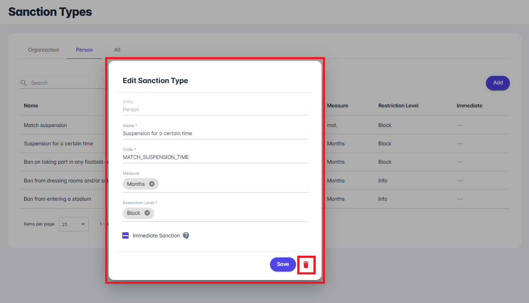
Task: Toggle the Immediate Sanction checkbox
Action: (x=126, y=236)
